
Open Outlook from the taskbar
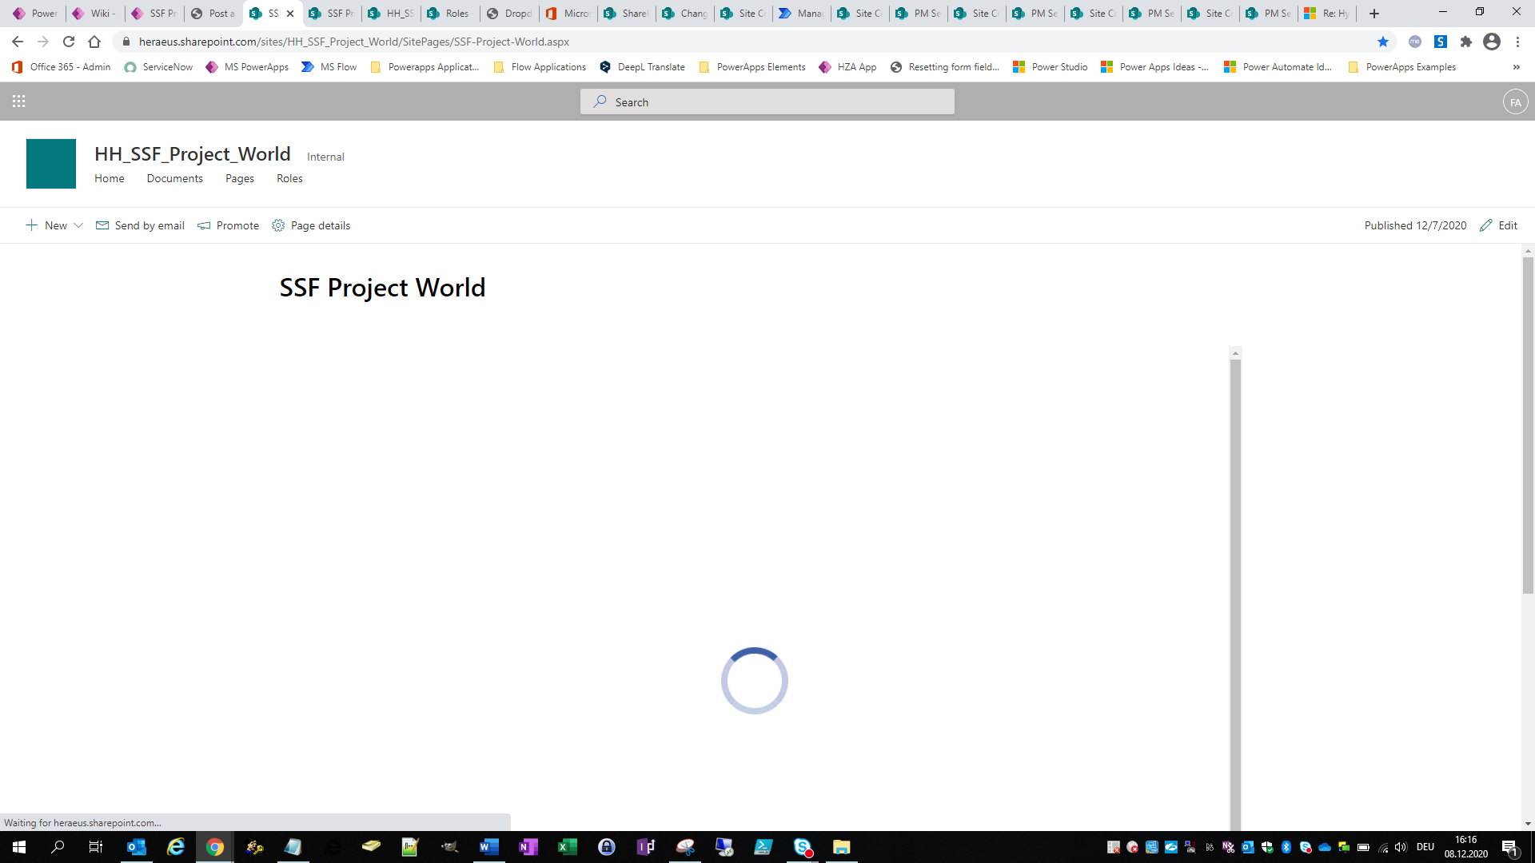point(137,847)
